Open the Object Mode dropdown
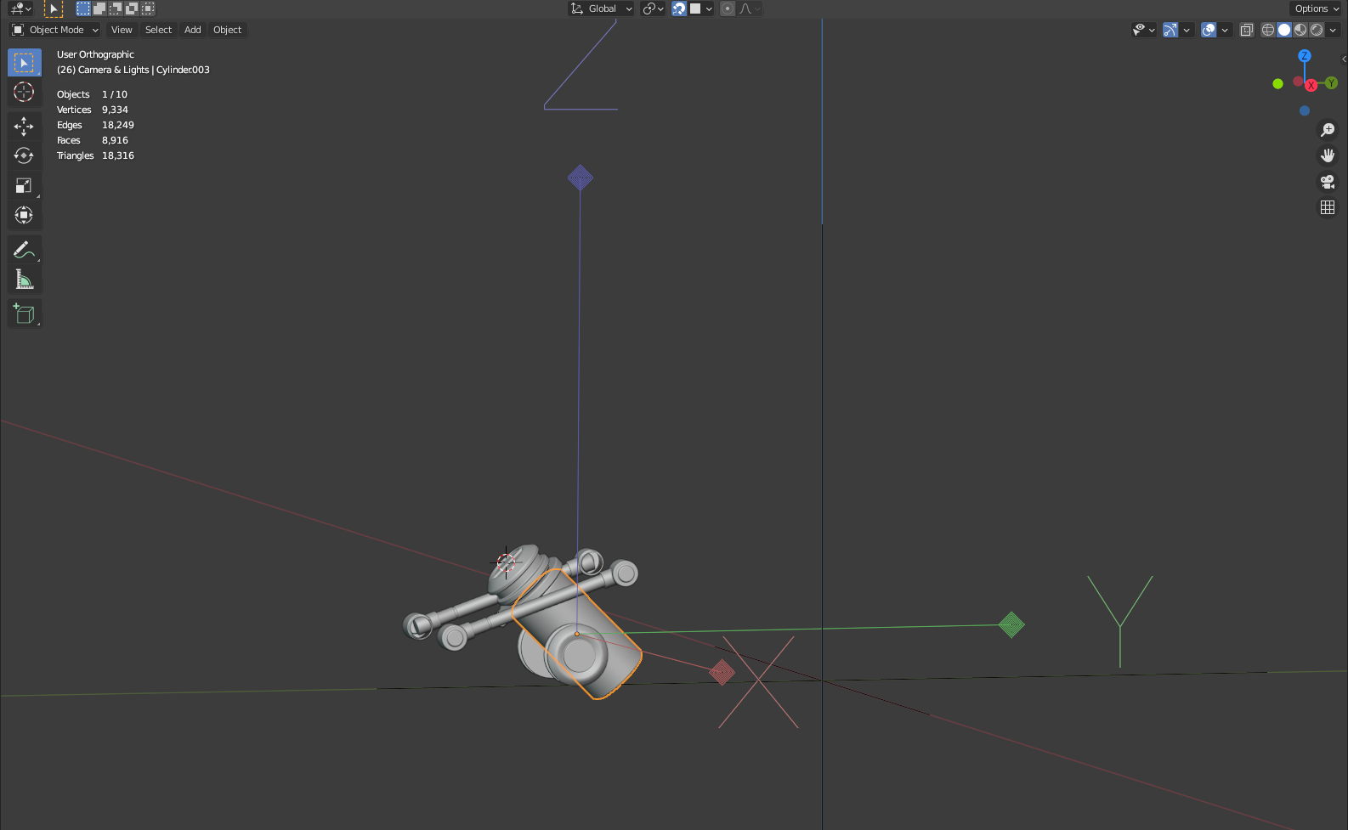This screenshot has width=1348, height=830. click(55, 30)
